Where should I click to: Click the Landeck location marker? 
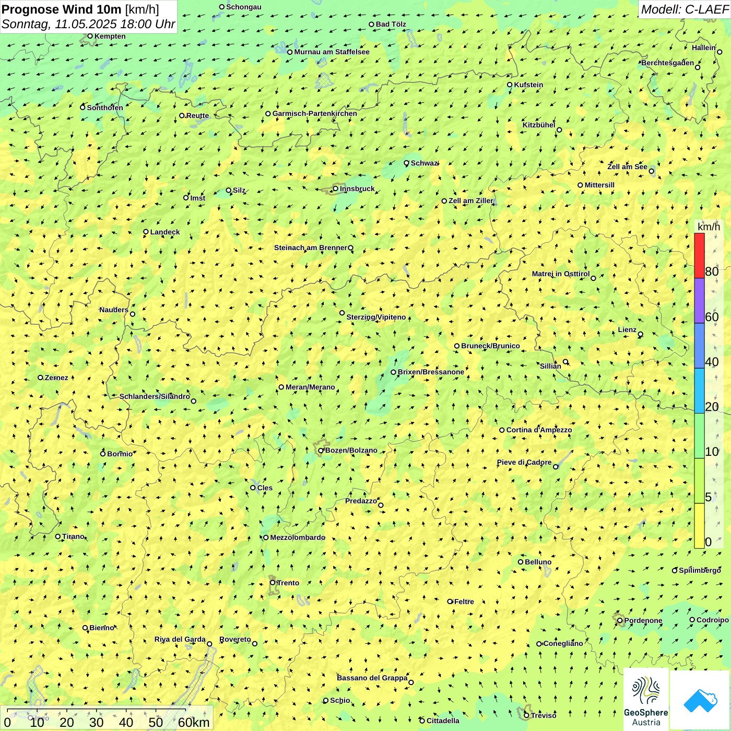click(146, 232)
